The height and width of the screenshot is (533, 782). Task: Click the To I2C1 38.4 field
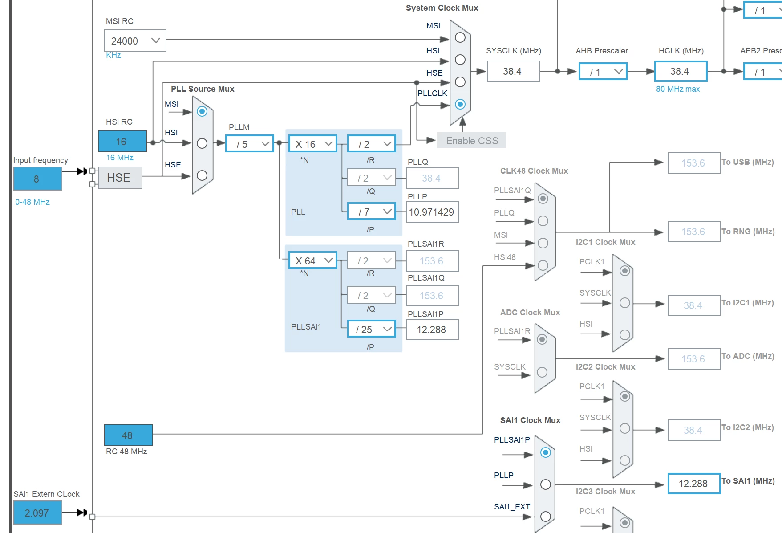pyautogui.click(x=694, y=305)
